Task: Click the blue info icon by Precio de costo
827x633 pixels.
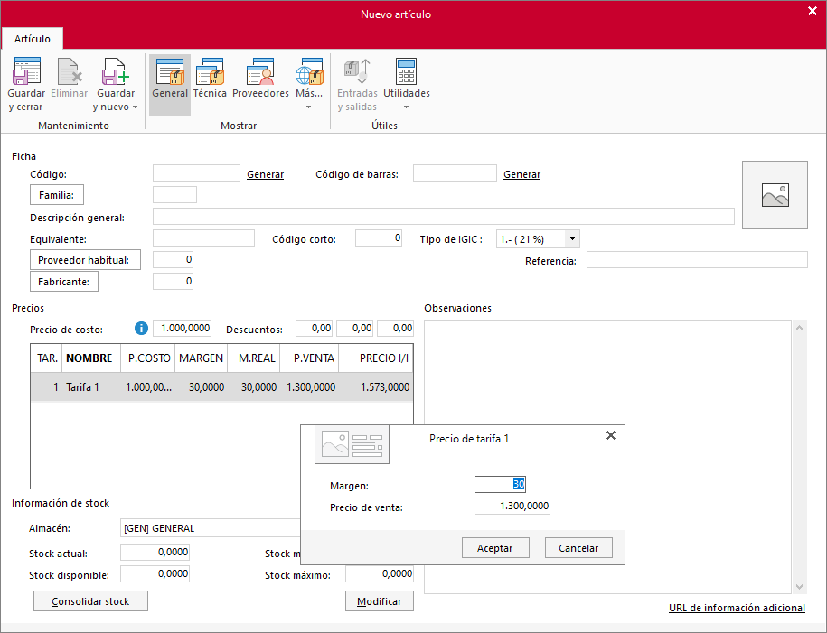Action: (x=141, y=329)
